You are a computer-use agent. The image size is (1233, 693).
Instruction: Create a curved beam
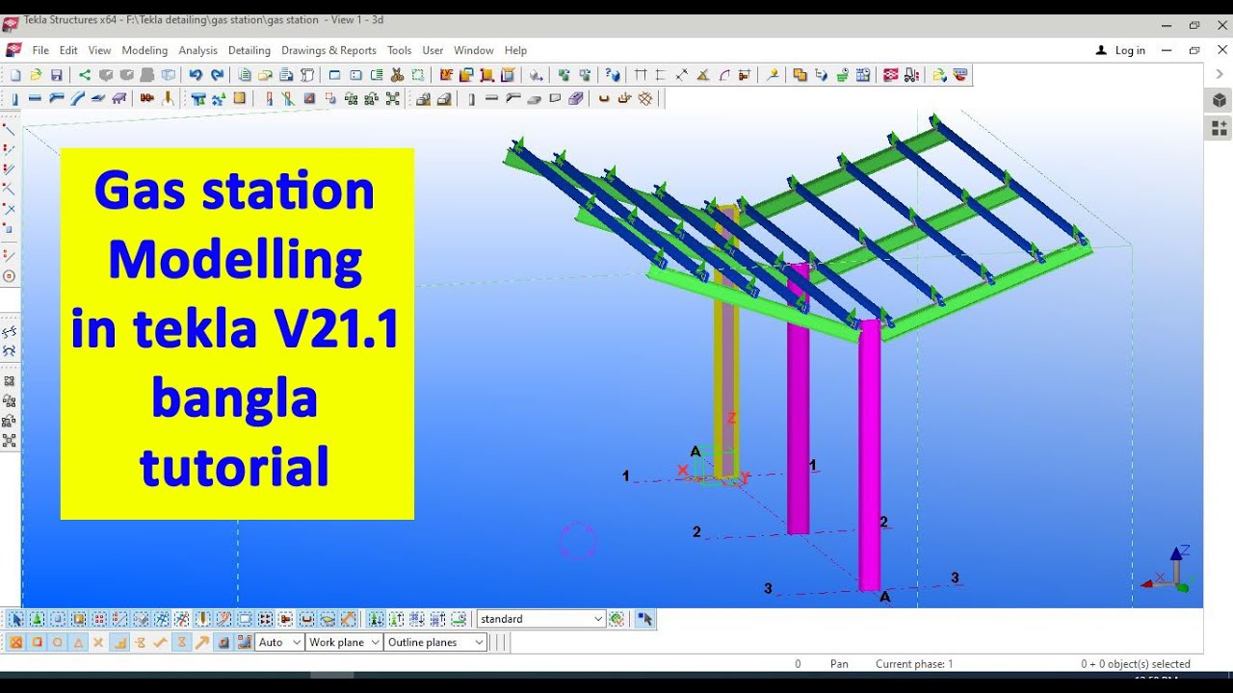(77, 97)
